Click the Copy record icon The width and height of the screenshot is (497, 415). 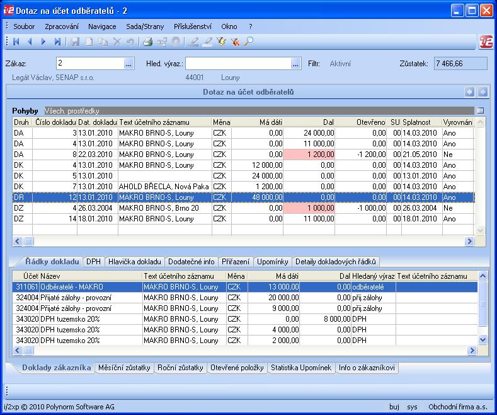tap(103, 42)
